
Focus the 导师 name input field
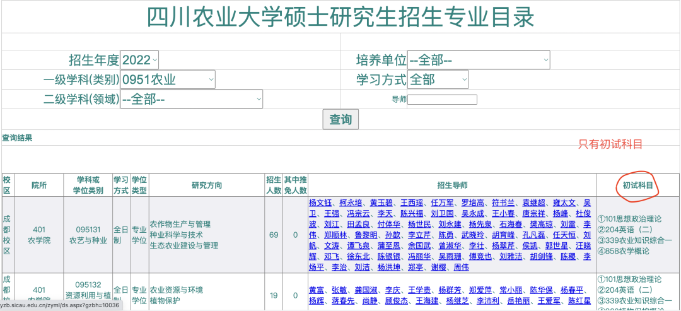coord(442,100)
